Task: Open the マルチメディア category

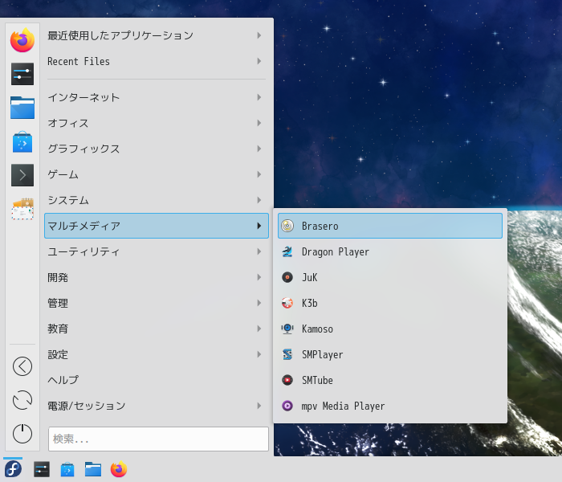Action: (157, 226)
